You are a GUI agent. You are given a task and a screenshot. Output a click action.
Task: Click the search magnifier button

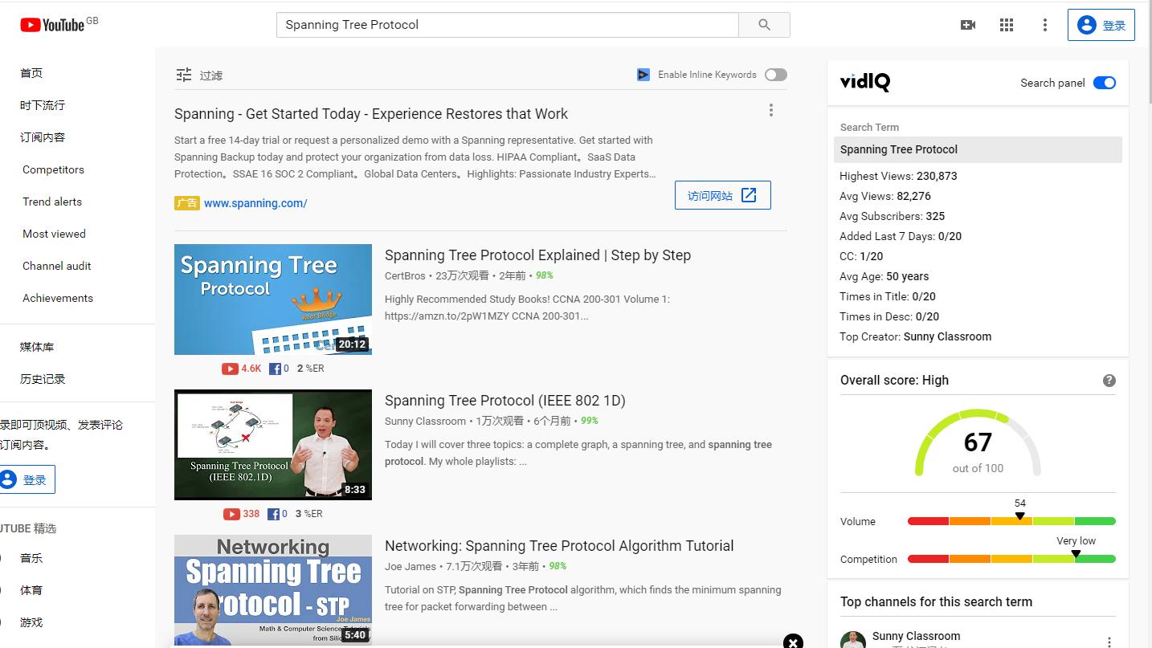pyautogui.click(x=764, y=25)
